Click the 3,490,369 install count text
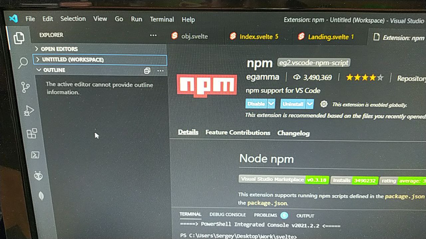 pyautogui.click(x=318, y=78)
